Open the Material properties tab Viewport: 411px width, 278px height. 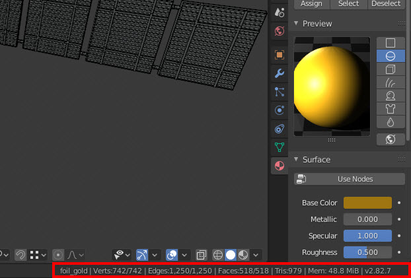coord(280,166)
